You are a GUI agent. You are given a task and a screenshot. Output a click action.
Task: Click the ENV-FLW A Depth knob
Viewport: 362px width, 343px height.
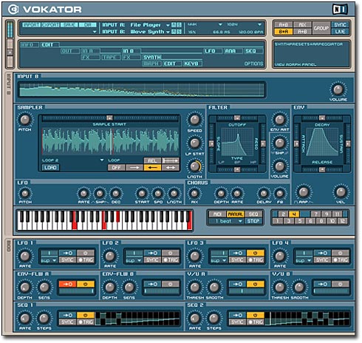[25, 288]
